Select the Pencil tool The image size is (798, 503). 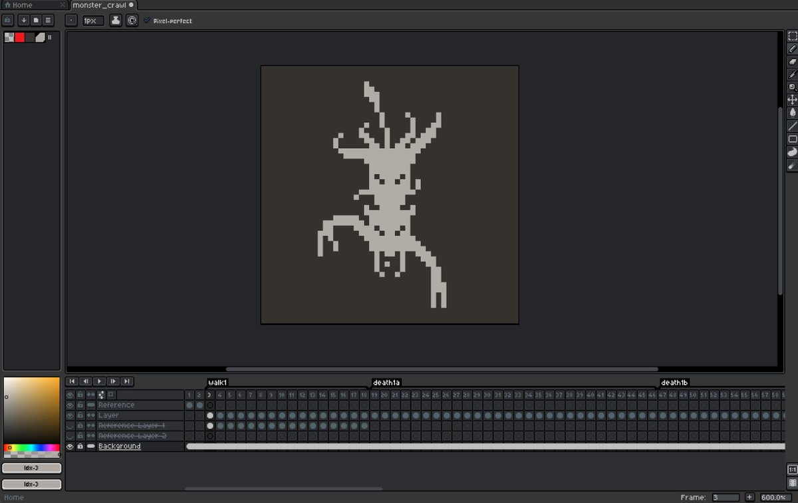click(792, 49)
